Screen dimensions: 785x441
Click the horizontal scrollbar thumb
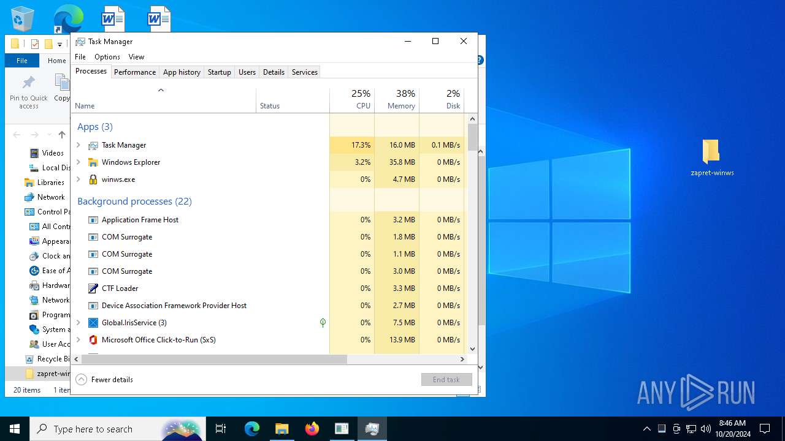(214, 359)
